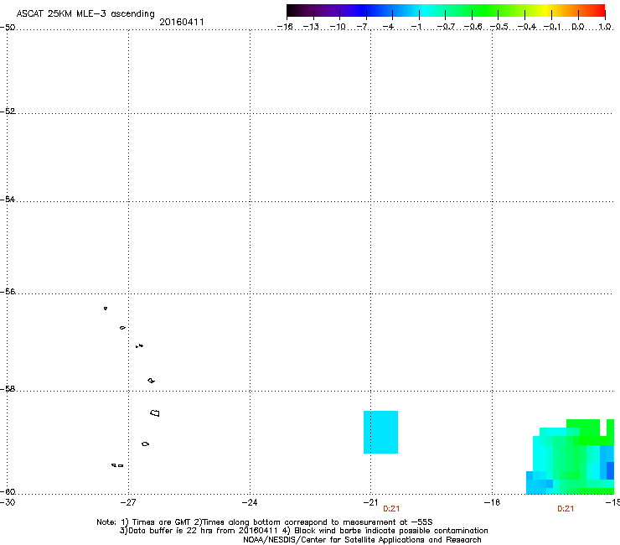Click the latitude axis label -58
This screenshot has height=545, width=620.
8,389
